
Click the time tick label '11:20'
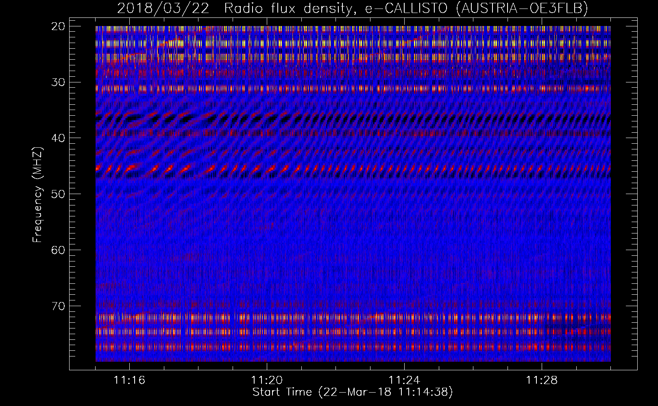coord(267,380)
